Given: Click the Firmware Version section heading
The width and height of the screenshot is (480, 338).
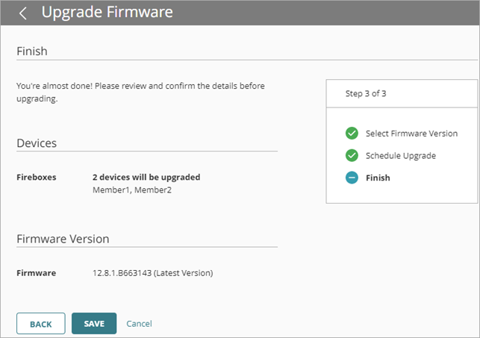Looking at the screenshot, I should (63, 239).
